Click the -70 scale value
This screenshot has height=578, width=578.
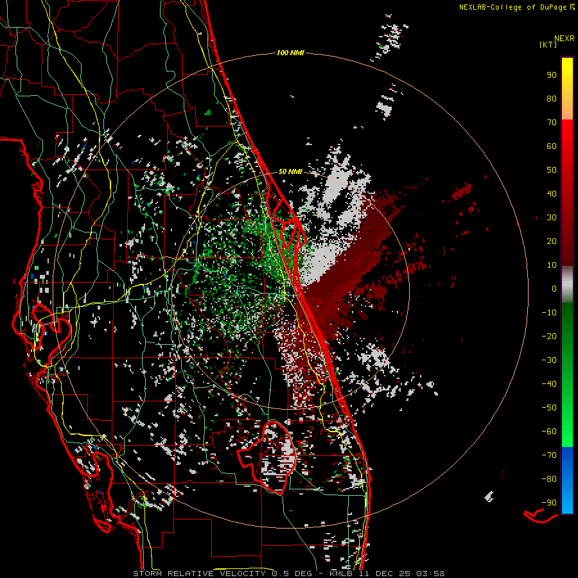(x=549, y=455)
